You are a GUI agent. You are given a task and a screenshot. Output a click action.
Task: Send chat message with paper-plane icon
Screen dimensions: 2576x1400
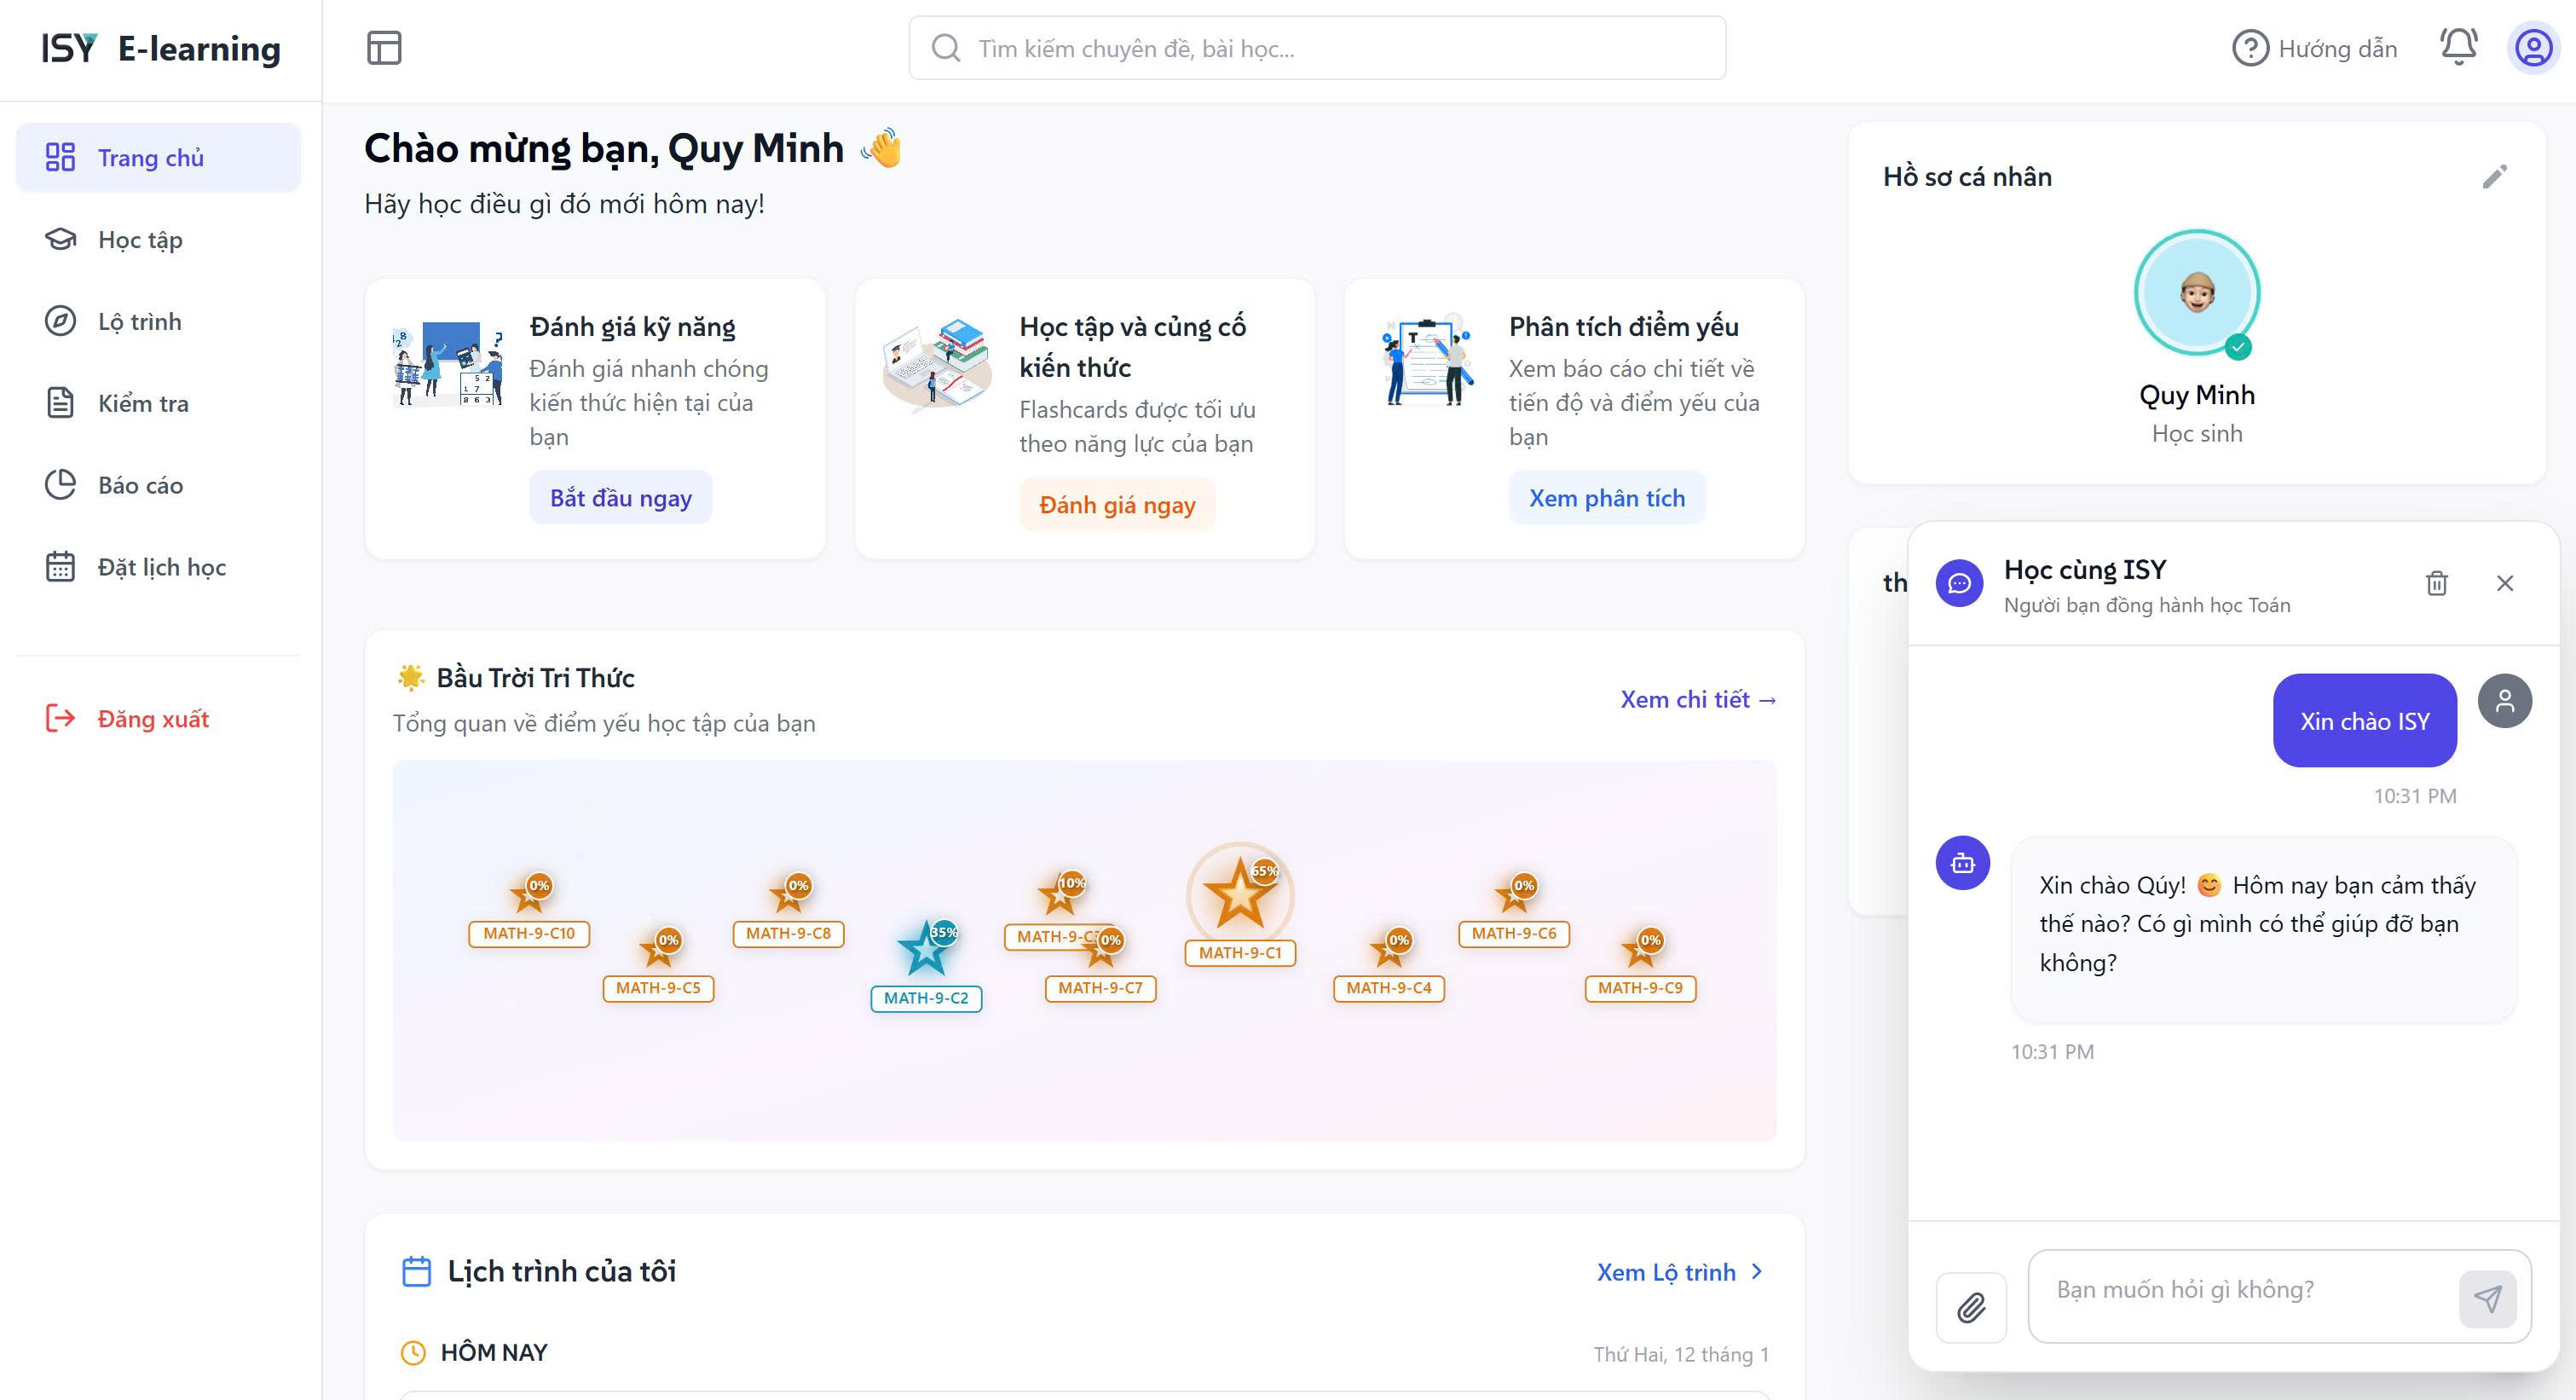(x=2487, y=1298)
